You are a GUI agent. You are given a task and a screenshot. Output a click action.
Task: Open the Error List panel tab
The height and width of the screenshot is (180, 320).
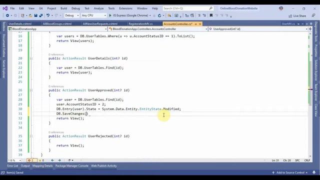12,166
